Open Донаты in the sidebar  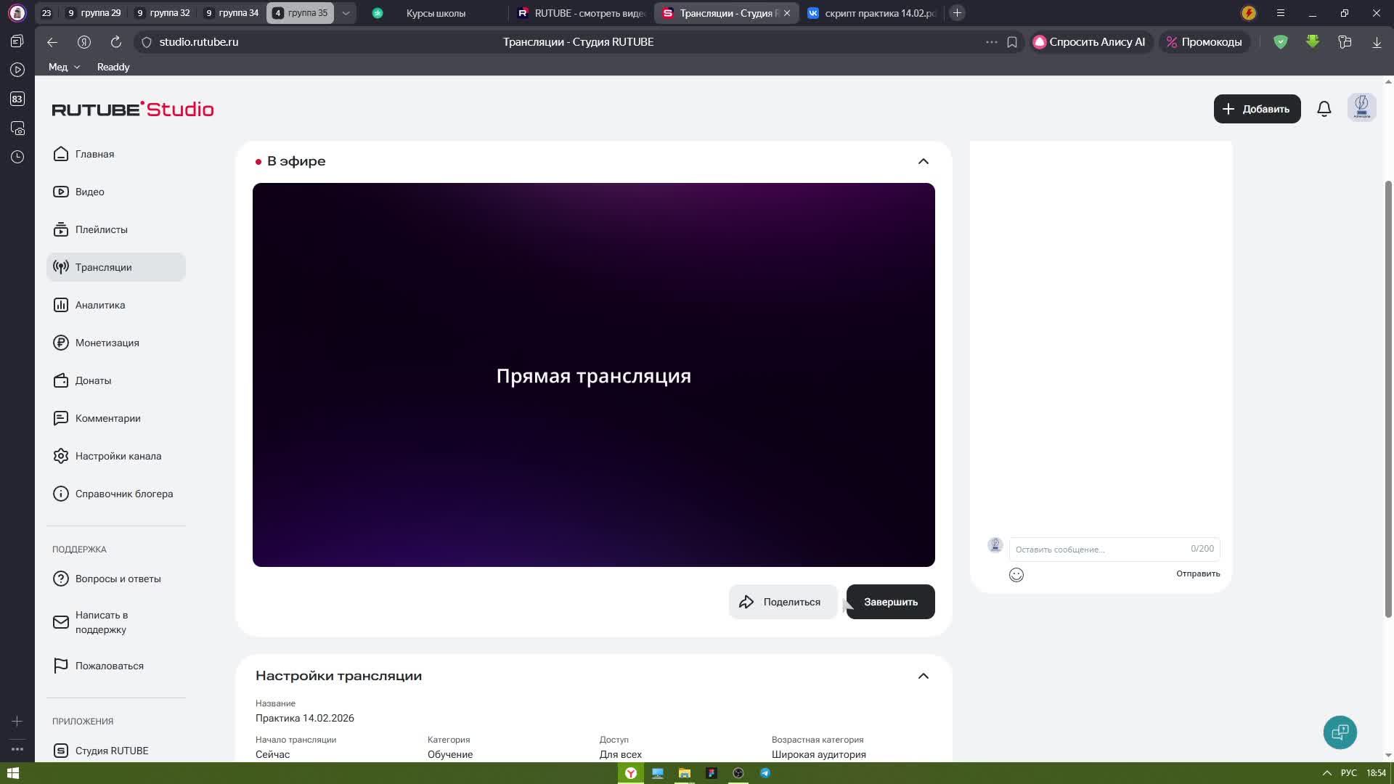93,380
